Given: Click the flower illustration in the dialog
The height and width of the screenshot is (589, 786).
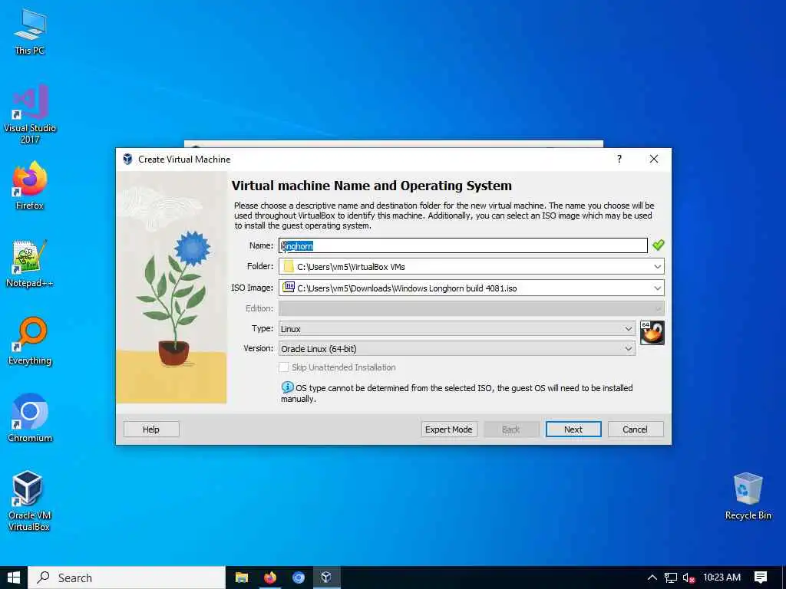Looking at the screenshot, I should 171,287.
